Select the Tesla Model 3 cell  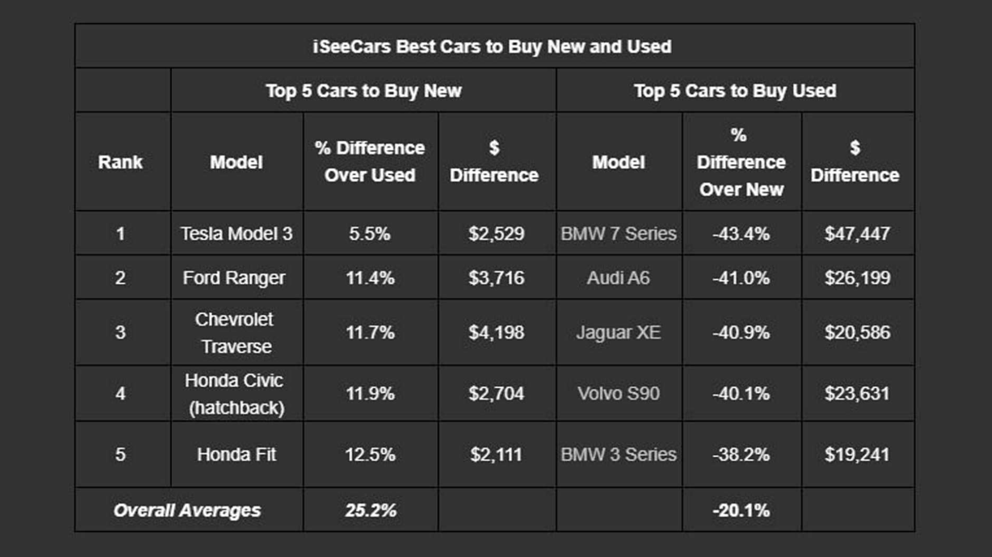[x=237, y=233]
